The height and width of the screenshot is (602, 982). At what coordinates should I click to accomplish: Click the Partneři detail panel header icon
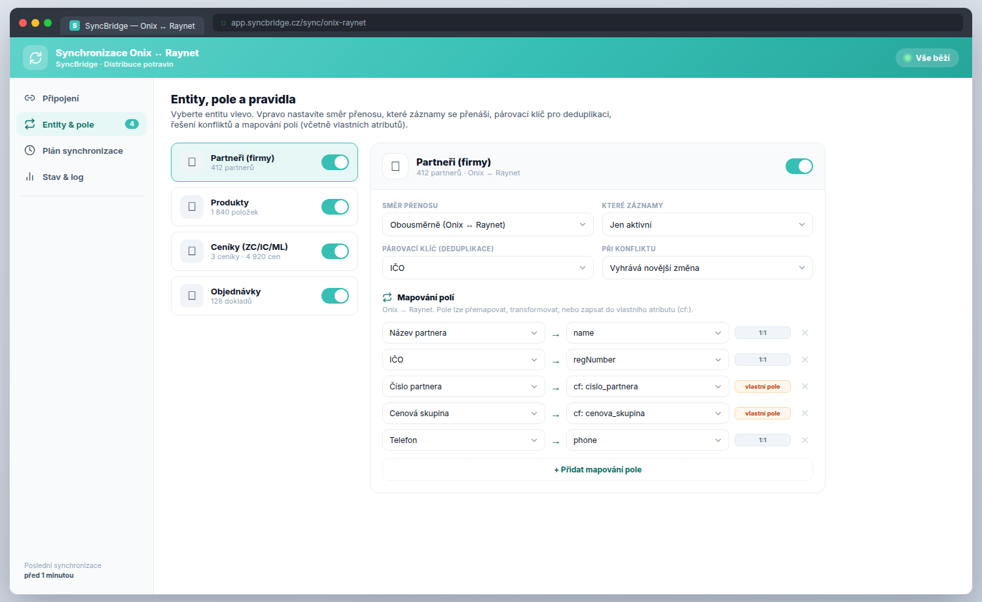pyautogui.click(x=395, y=166)
